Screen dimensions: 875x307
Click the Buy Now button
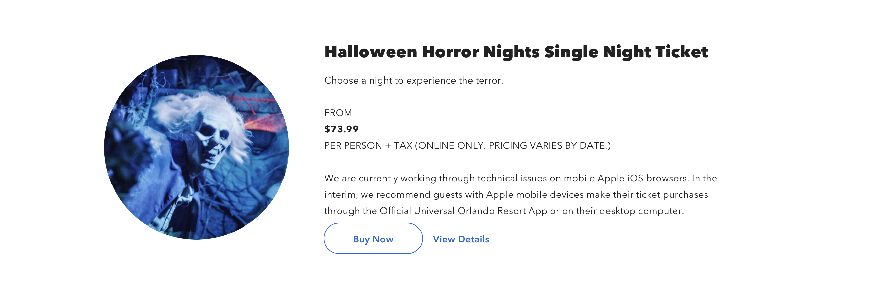pyautogui.click(x=373, y=239)
